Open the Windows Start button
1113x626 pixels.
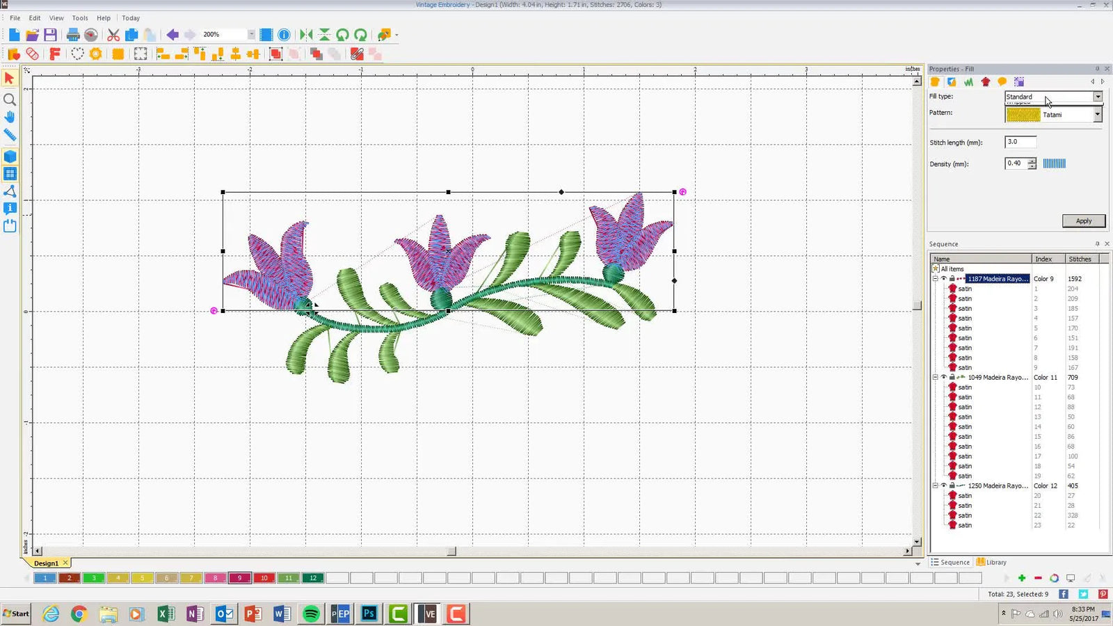tap(16, 613)
